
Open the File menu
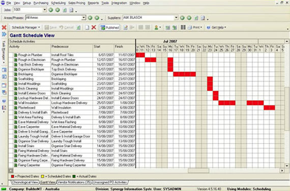9,3
